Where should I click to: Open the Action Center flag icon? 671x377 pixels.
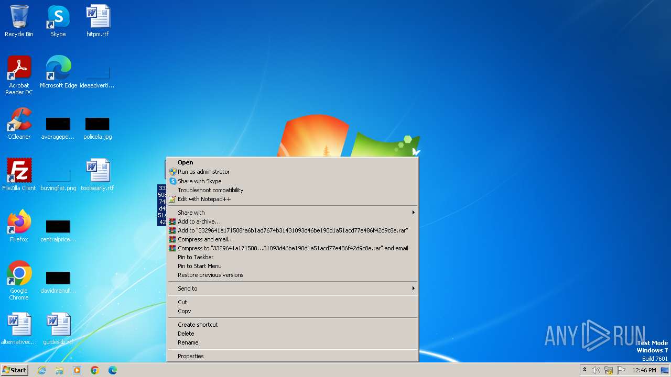621,370
